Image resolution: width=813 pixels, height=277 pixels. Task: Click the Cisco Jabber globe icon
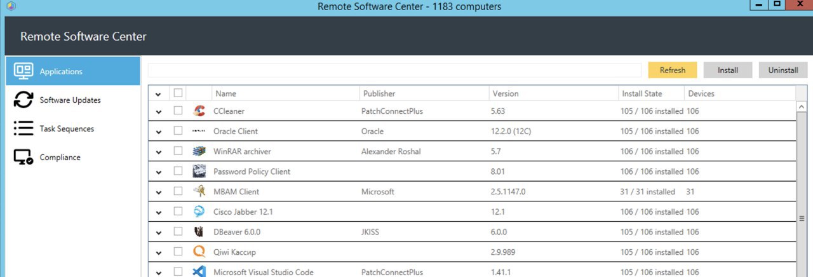(199, 212)
